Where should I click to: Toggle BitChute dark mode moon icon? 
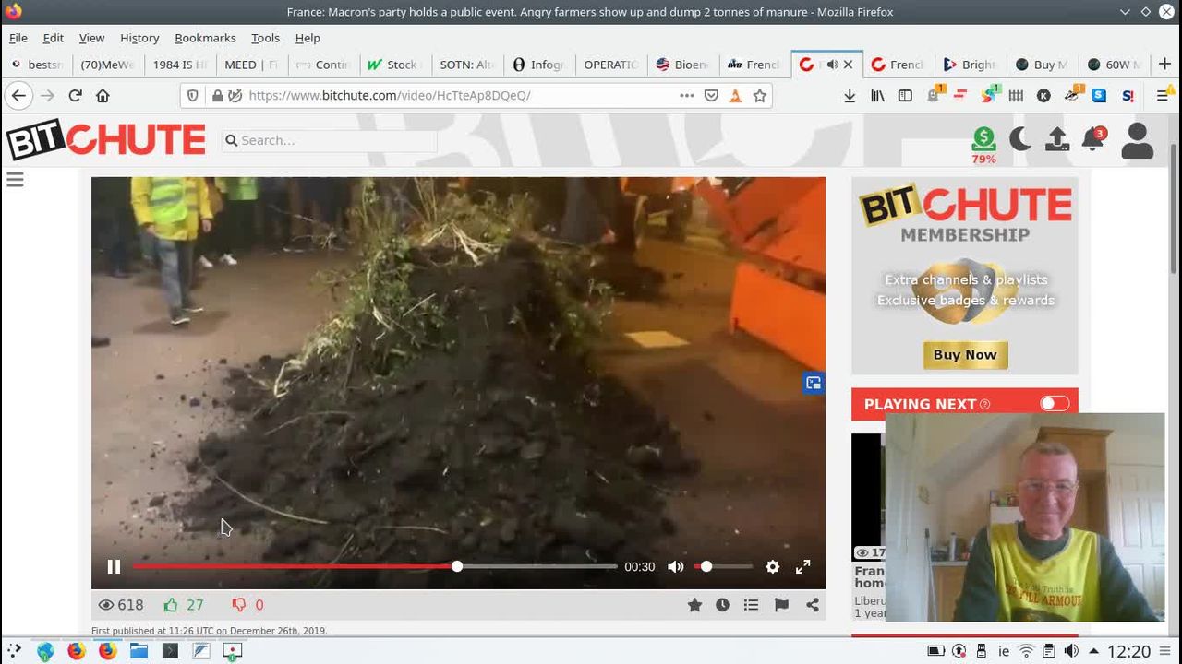coord(1020,139)
